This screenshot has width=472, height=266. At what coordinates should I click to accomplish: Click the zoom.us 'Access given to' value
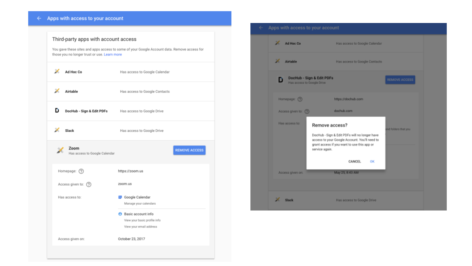tap(125, 184)
